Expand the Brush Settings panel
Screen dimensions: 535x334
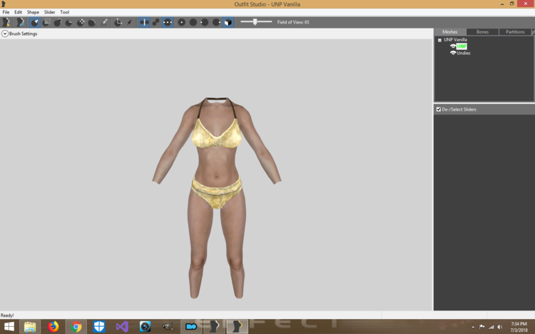[5, 34]
